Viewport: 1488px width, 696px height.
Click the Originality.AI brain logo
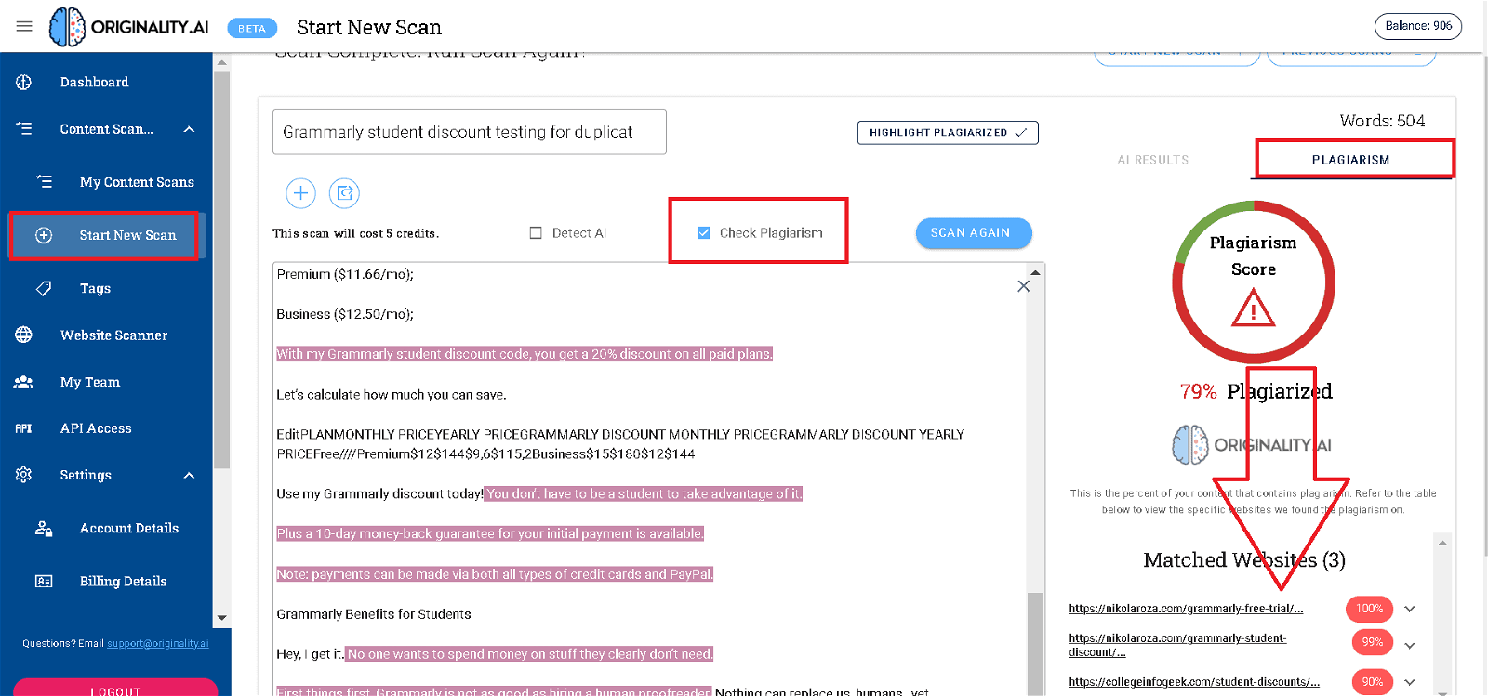[x=67, y=26]
